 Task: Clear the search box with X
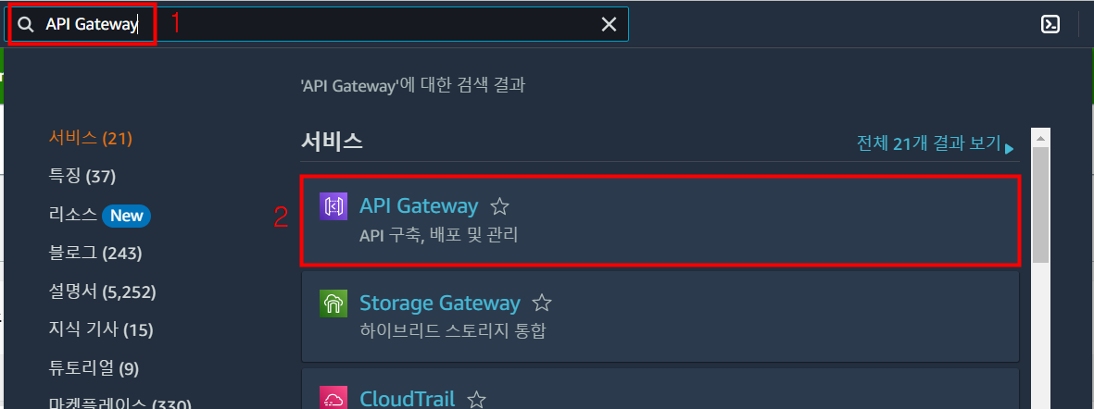[x=610, y=24]
